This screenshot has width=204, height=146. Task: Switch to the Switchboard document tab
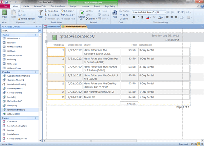click(x=52, y=27)
